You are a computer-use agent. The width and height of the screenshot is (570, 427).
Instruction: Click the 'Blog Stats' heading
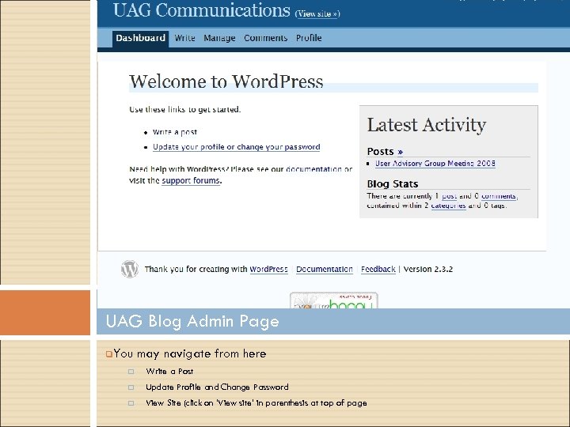(x=393, y=183)
